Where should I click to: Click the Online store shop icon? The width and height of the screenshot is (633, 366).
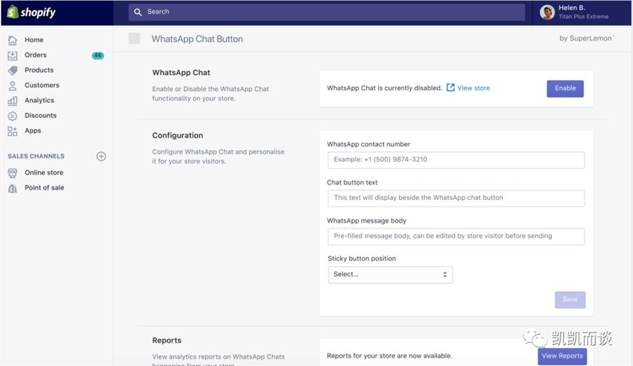coord(13,173)
